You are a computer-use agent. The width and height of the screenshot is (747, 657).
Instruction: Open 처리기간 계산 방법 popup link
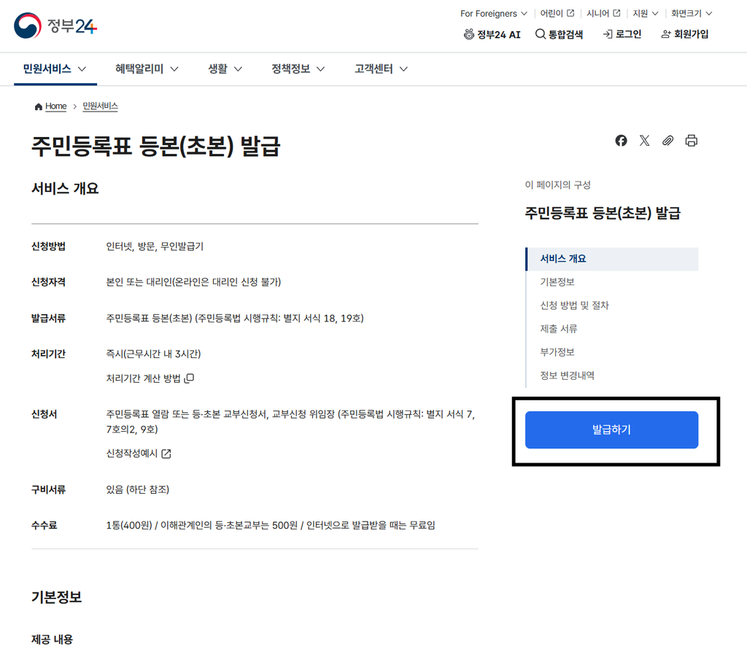(x=150, y=378)
